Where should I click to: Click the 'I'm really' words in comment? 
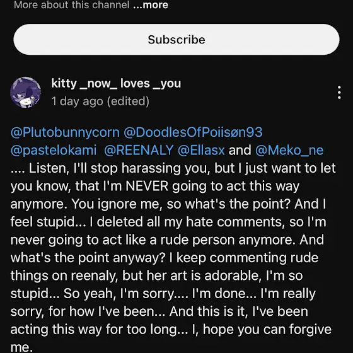(288, 294)
